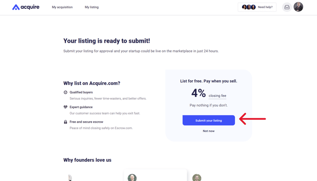Click the 4% fee figure
The width and height of the screenshot is (317, 181).
[x=199, y=93]
